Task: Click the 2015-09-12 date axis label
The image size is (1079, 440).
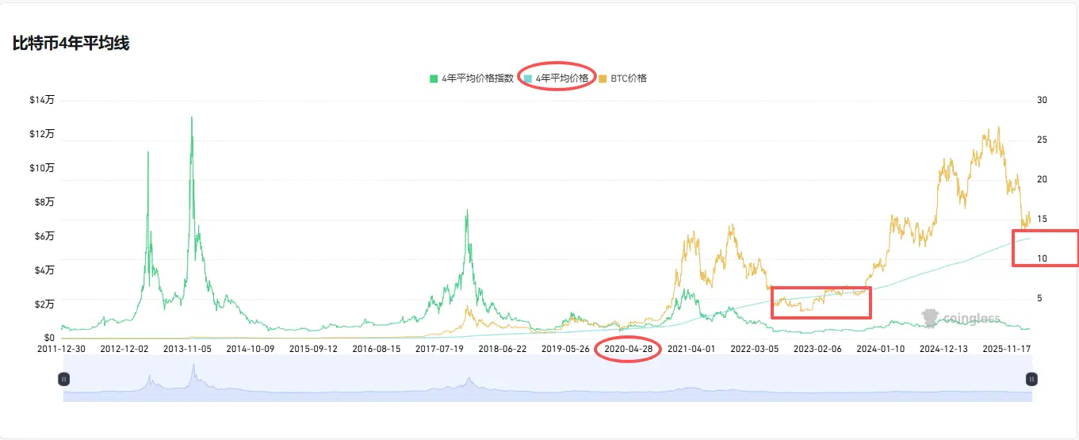Action: tap(313, 348)
